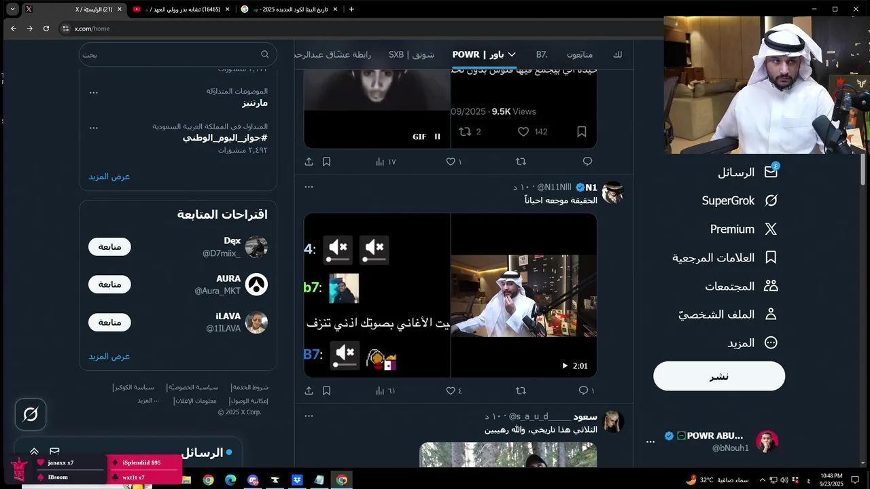Switch to the شونق | SXB timeline tab
Image resolution: width=870 pixels, height=489 pixels.
coord(411,54)
